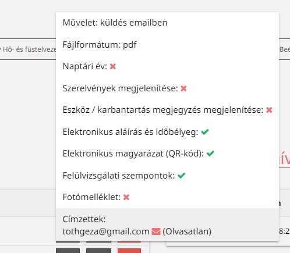Image resolution: width=290 pixels, height=253 pixels.
Task: Click the tothgeza@gmail.com address
Action: [x=106, y=231]
